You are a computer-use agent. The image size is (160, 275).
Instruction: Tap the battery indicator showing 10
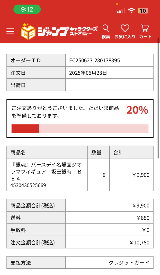click(143, 11)
